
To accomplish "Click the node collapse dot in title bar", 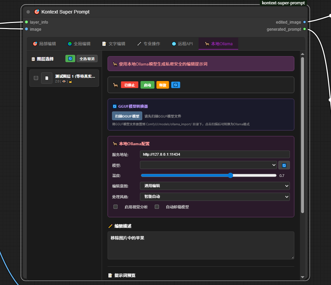I will pyautogui.click(x=28, y=12).
